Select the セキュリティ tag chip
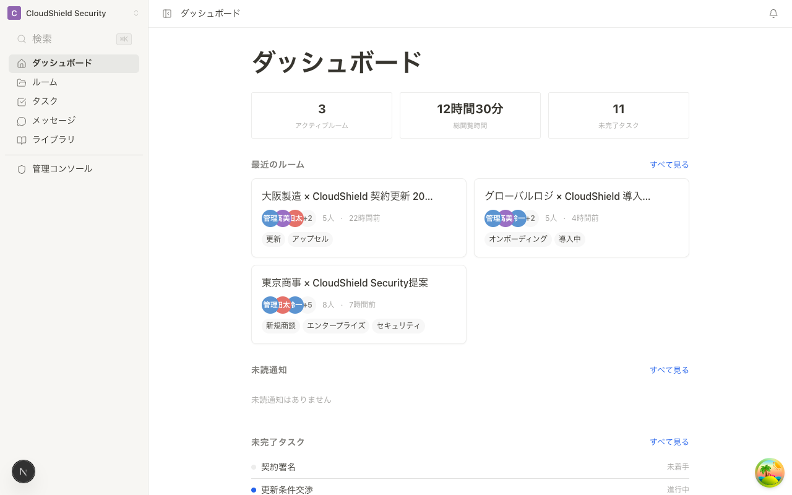This screenshot has width=792, height=495. pos(398,325)
